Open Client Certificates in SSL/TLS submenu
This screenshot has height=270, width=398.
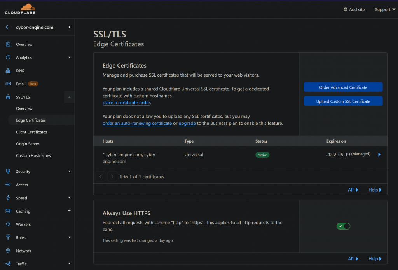point(31,132)
